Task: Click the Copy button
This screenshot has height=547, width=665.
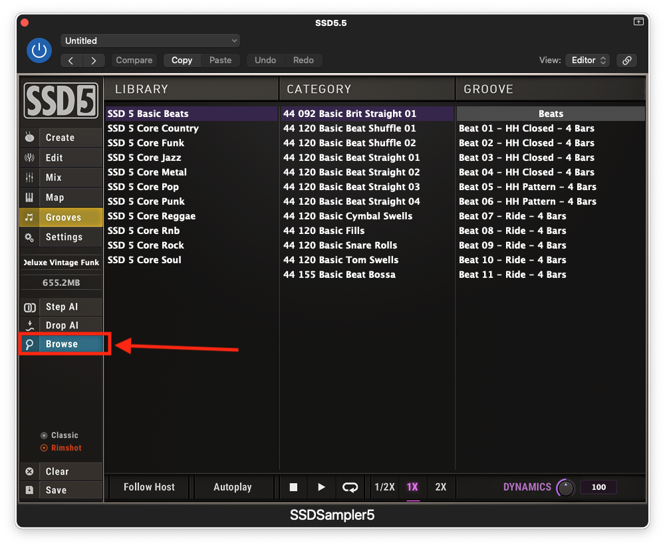Action: (x=182, y=60)
